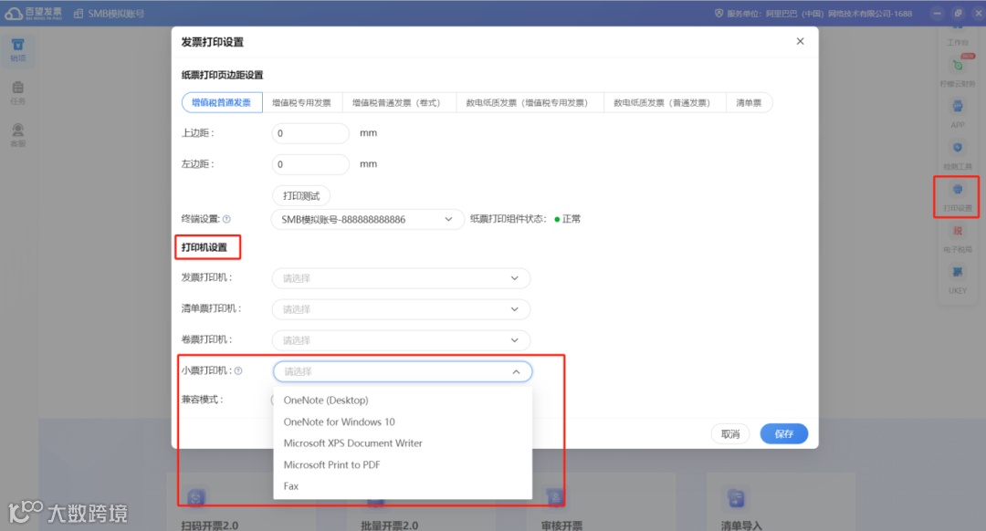
Task: Open the UKEY icon in right panel
Action: click(957, 272)
